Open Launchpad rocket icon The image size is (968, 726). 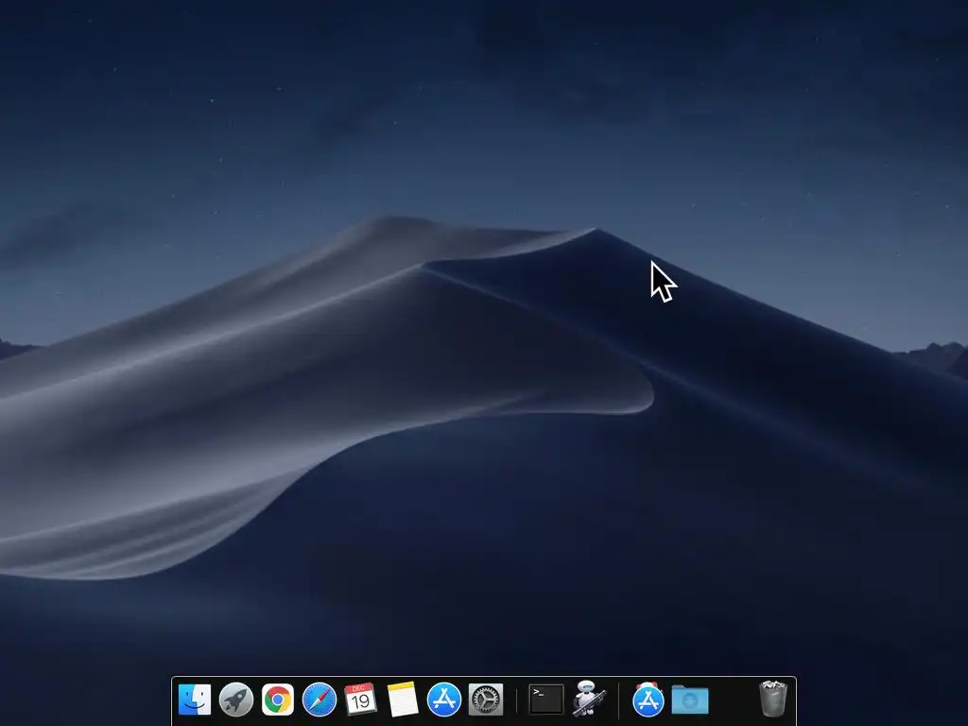coord(236,700)
